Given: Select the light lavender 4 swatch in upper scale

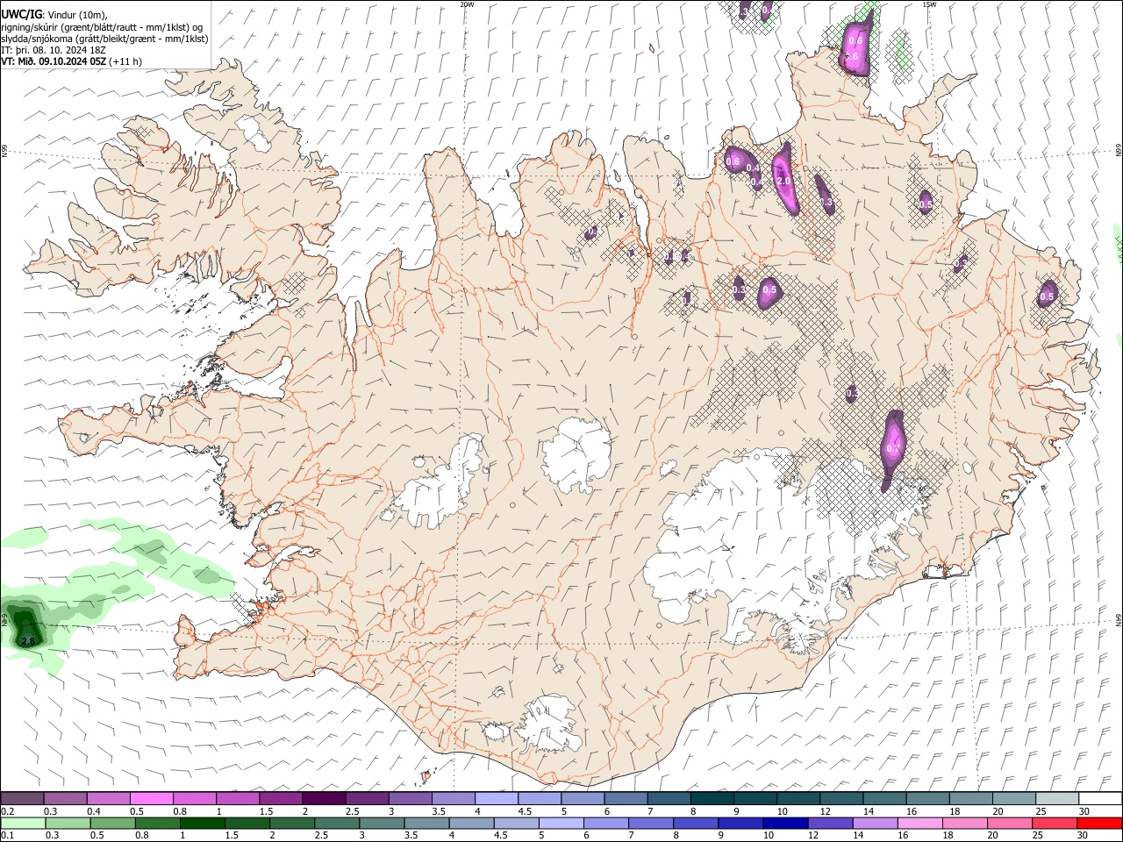Looking at the screenshot, I should tap(496, 798).
